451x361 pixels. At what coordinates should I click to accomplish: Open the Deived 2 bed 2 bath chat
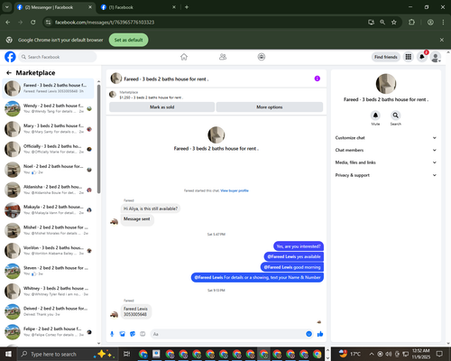48,311
